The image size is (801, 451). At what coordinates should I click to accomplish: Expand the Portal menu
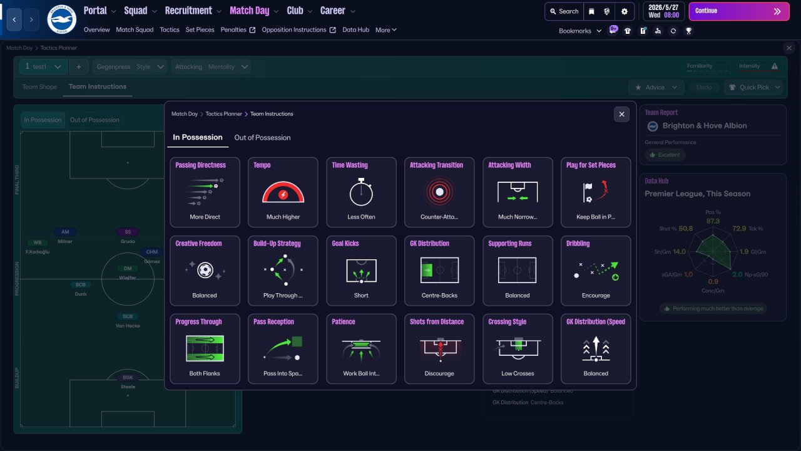point(100,11)
